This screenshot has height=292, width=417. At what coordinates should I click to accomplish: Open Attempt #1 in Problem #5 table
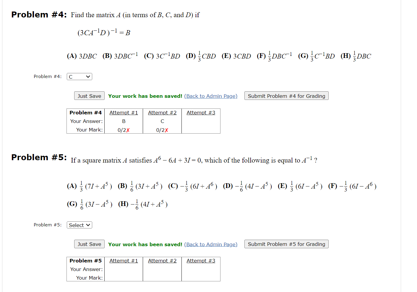[124, 260]
